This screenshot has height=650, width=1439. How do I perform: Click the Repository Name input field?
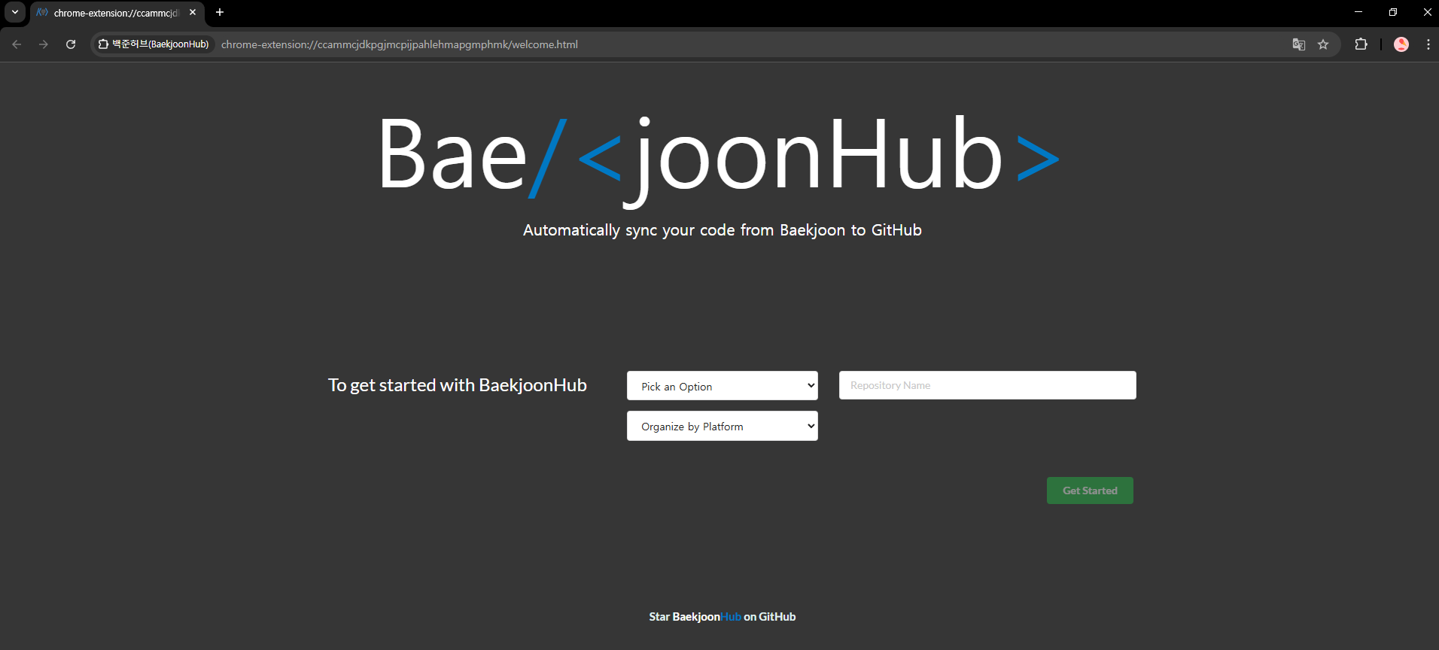pyautogui.click(x=987, y=385)
